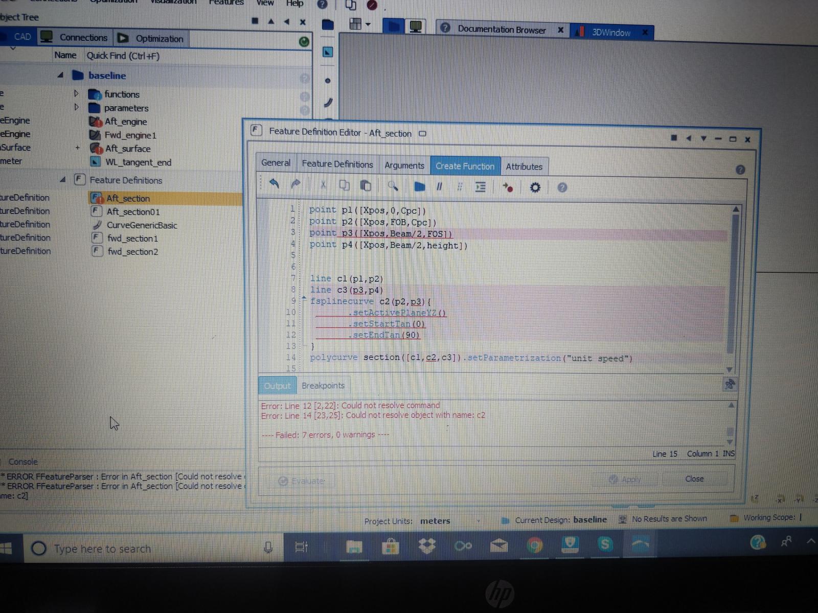Screen dimensions: 818x613
Task: Open editor settings via the gear icon
Action: point(535,187)
